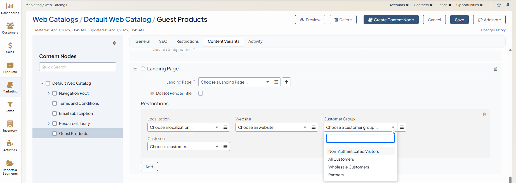This screenshot has width=516, height=183.
Task: Collapse content nodes panel with left arrow
Action: [114, 43]
